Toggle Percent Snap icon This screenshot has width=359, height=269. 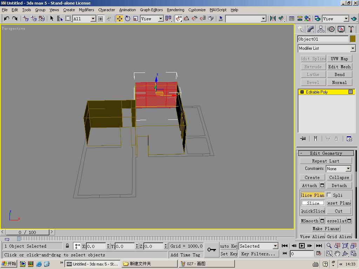tap(195, 19)
